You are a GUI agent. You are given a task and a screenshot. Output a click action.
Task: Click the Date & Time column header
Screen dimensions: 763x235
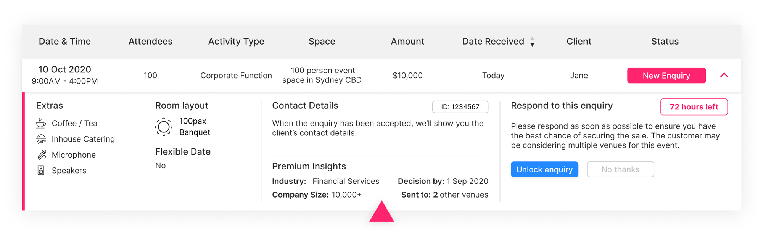coord(65,42)
